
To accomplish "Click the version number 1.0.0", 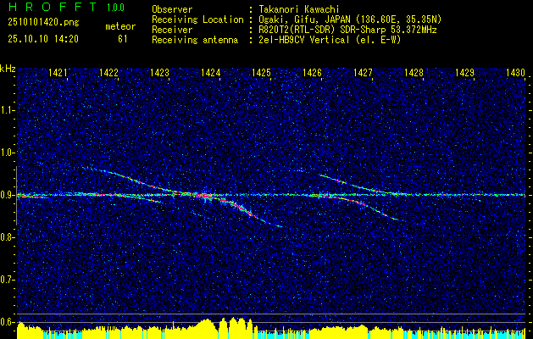I will pyautogui.click(x=115, y=8).
